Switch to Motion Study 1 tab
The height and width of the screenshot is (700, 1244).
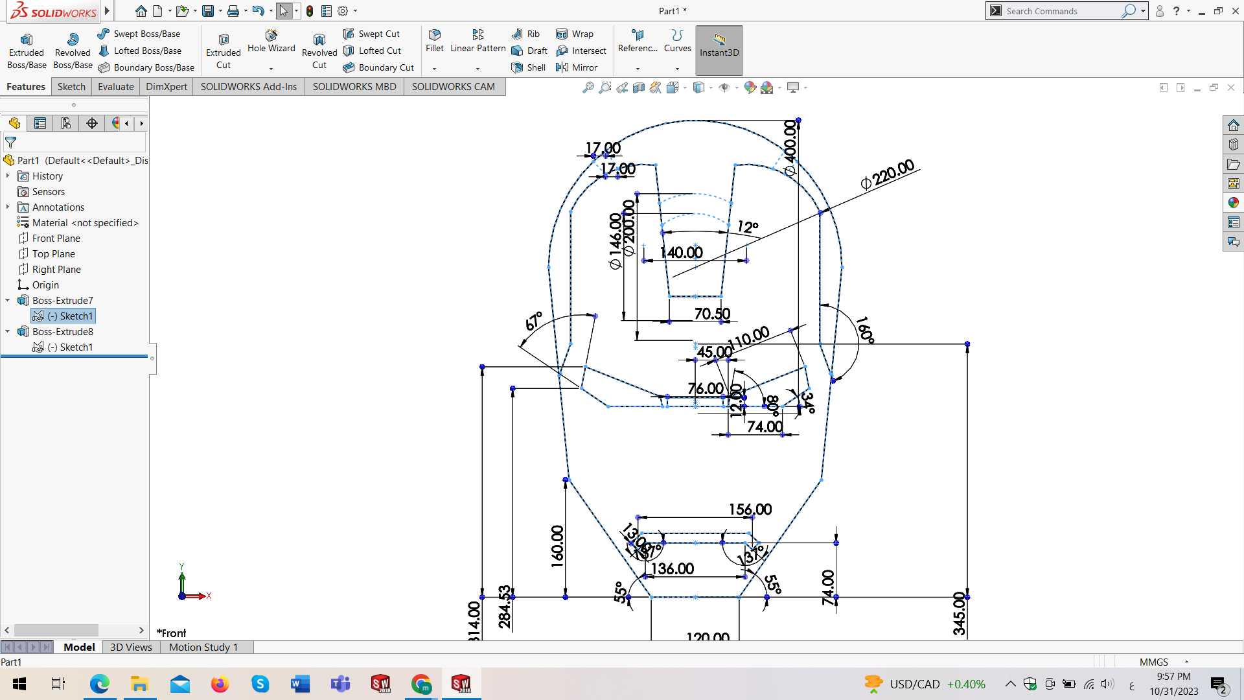click(203, 647)
